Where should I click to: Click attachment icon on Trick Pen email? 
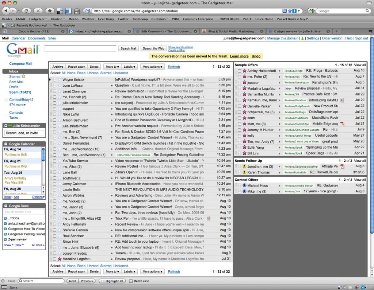(209, 218)
